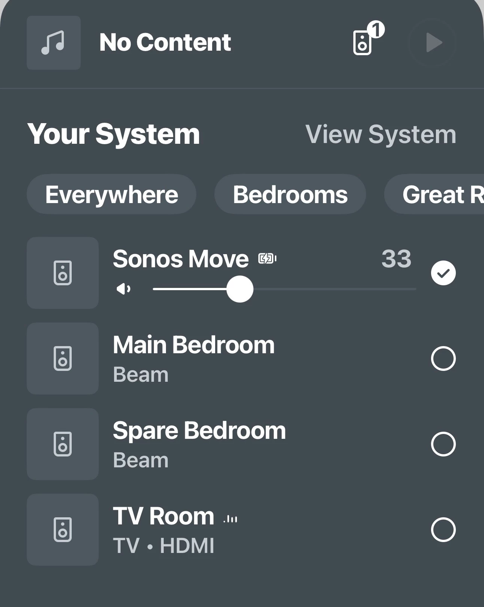The height and width of the screenshot is (607, 484).
Task: Deselect the Sonos Move checkmark
Action: 443,273
